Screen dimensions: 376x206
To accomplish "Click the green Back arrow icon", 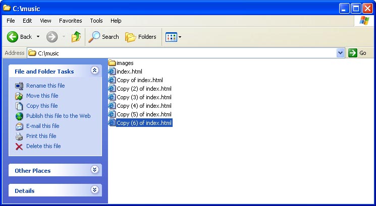I will point(13,37).
